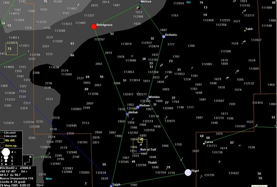277x187 pixels.
Task: Click the red Betelgeuse star disk
Action: click(93, 27)
